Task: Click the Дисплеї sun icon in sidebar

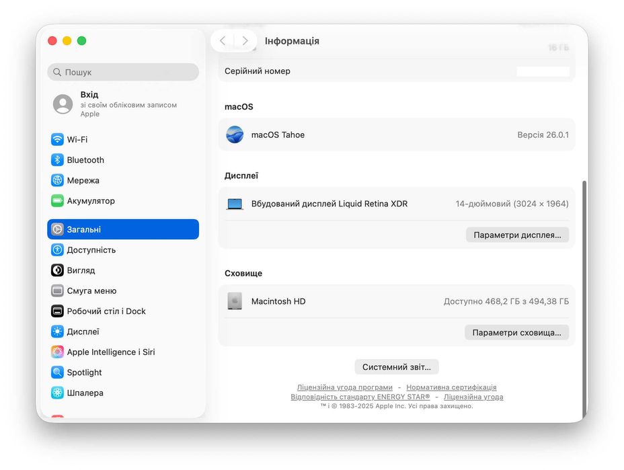Action: tap(57, 331)
